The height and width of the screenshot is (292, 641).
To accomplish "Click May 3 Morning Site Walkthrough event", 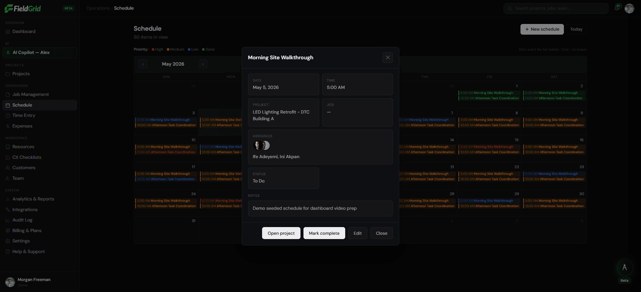I will (x=166, y=120).
